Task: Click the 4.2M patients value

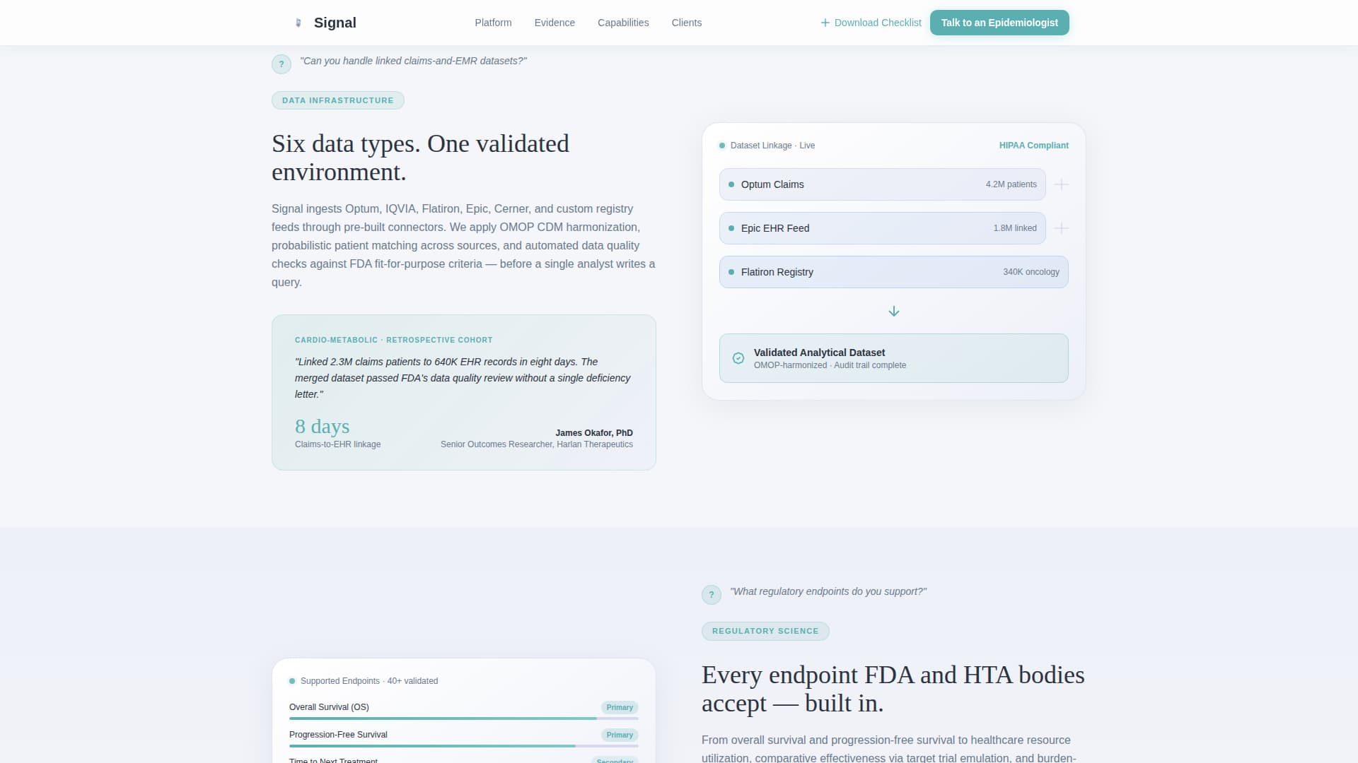Action: pyautogui.click(x=1011, y=184)
